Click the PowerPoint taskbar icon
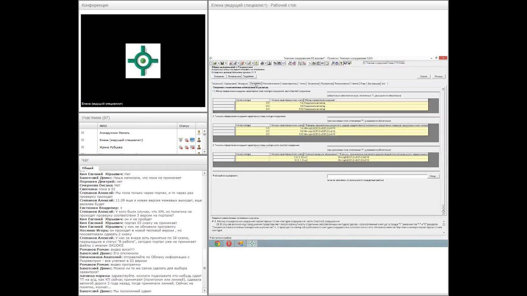This screenshot has height=296, width=527. point(240,243)
